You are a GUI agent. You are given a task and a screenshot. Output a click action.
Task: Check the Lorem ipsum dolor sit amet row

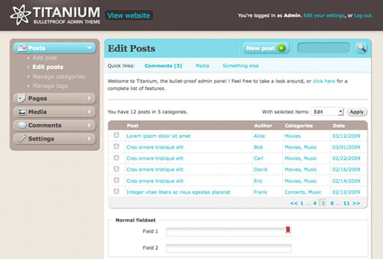[x=116, y=135]
